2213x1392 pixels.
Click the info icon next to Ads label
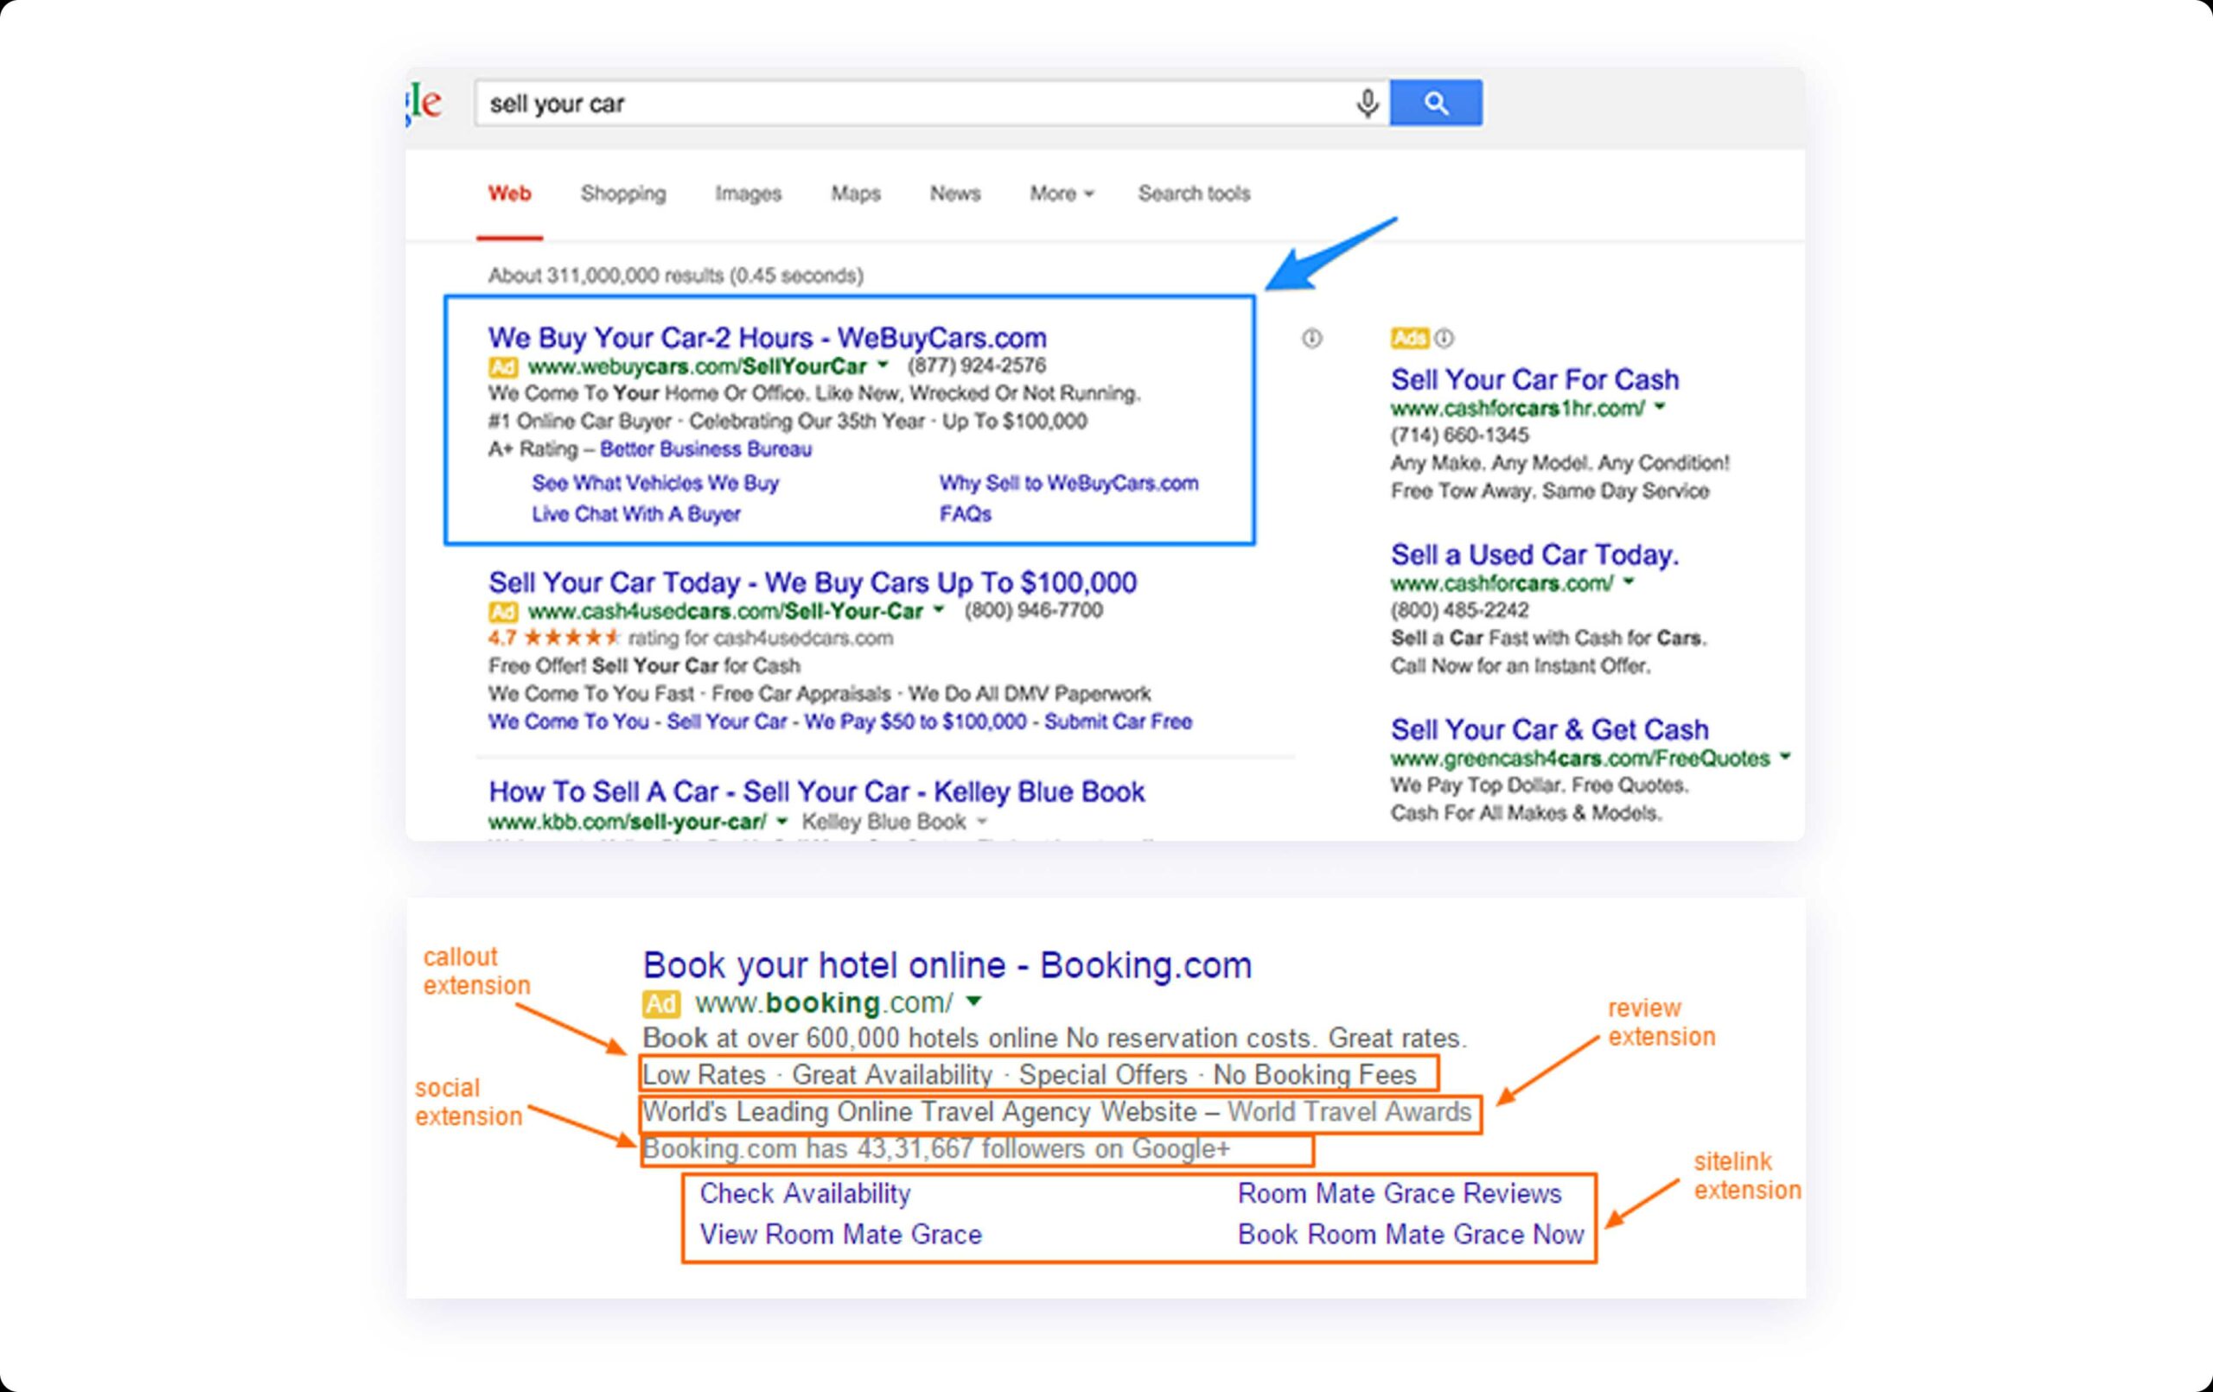pos(1445,339)
